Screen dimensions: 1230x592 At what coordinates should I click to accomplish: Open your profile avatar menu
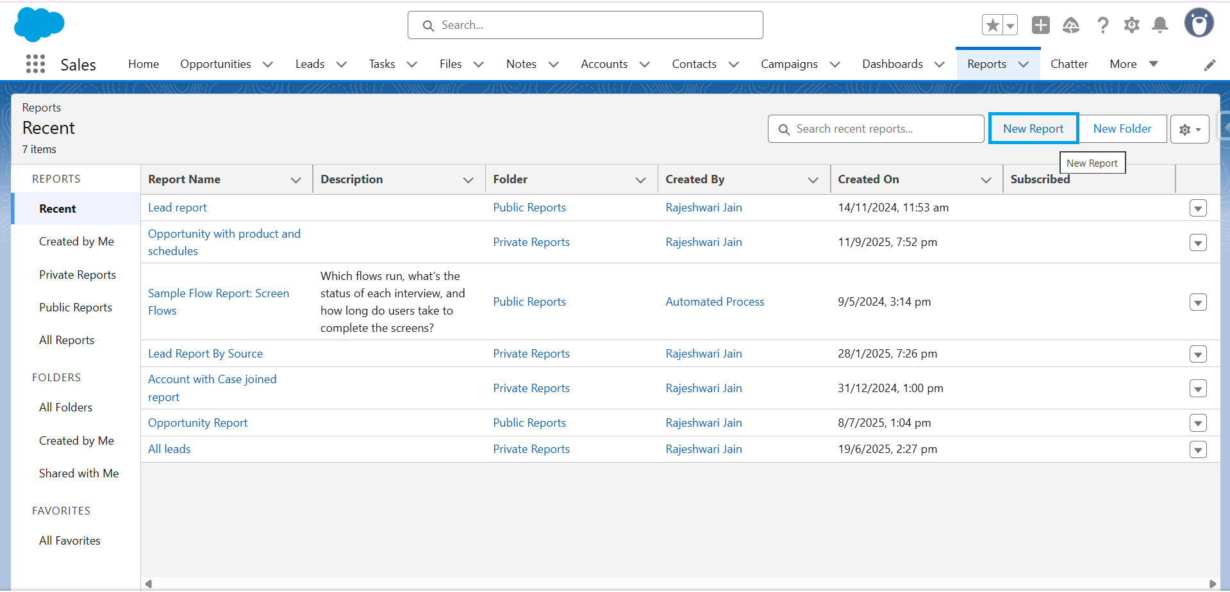click(1199, 23)
